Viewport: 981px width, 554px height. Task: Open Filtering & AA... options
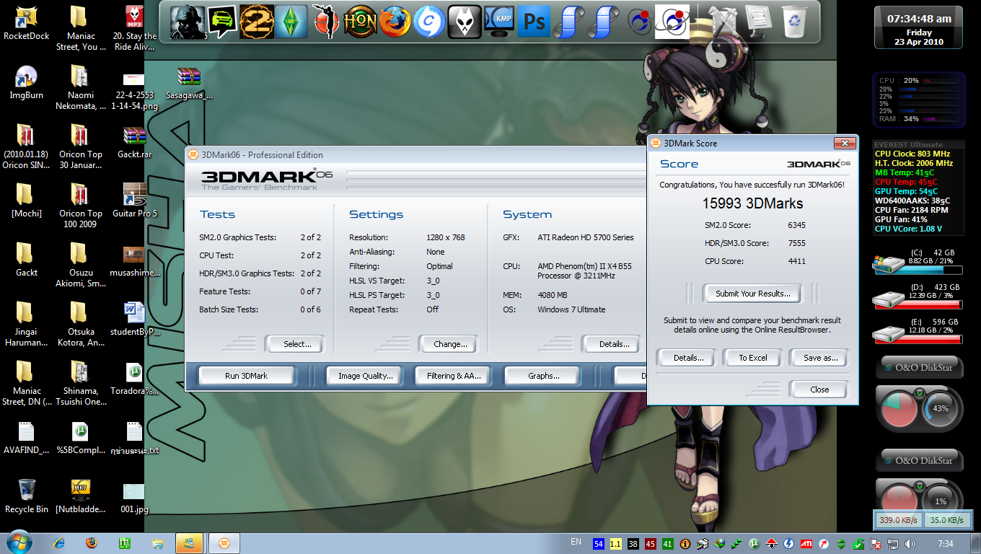[x=454, y=376]
